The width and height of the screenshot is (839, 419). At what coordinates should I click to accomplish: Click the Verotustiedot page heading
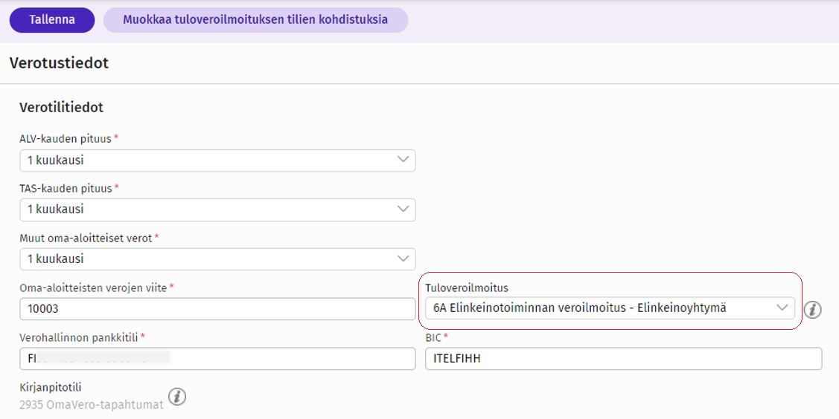[59, 63]
